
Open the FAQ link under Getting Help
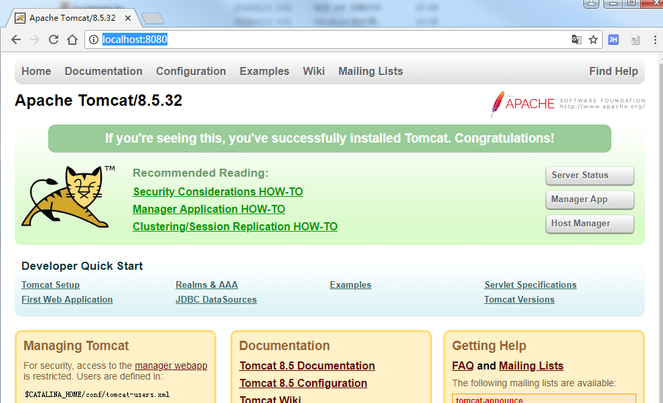(463, 366)
